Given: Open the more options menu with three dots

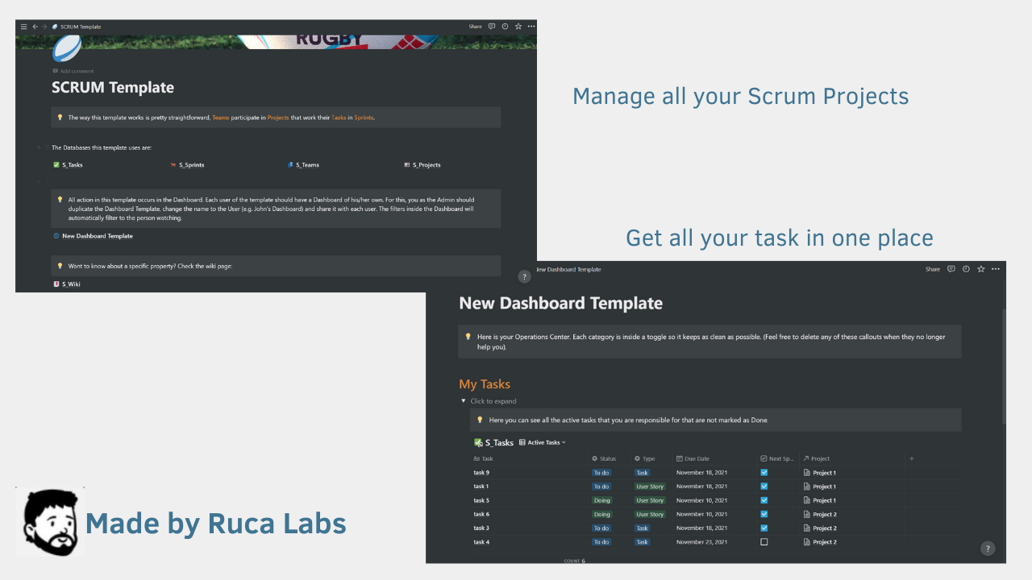Looking at the screenshot, I should (x=531, y=26).
